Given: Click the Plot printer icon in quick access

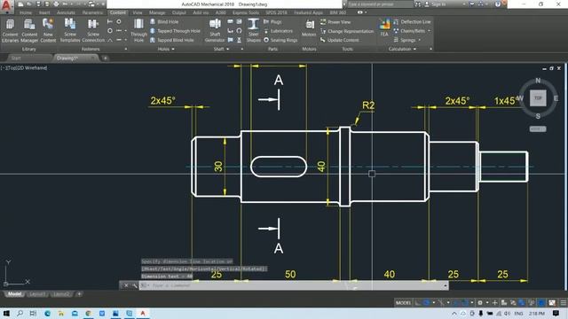Looking at the screenshot, I should click(x=56, y=4).
